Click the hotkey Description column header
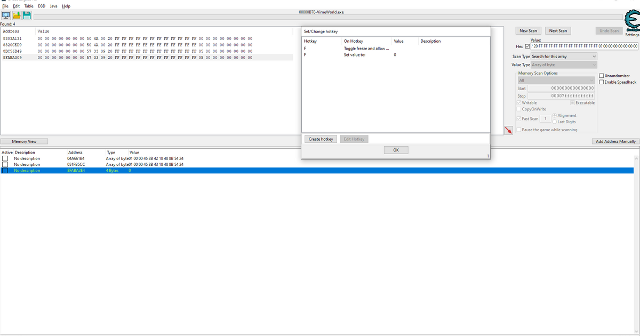This screenshot has height=336, width=640. [x=430, y=41]
